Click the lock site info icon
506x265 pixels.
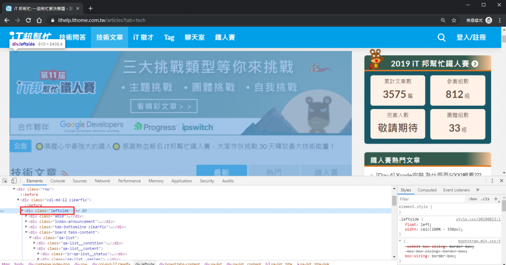[x=52, y=20]
